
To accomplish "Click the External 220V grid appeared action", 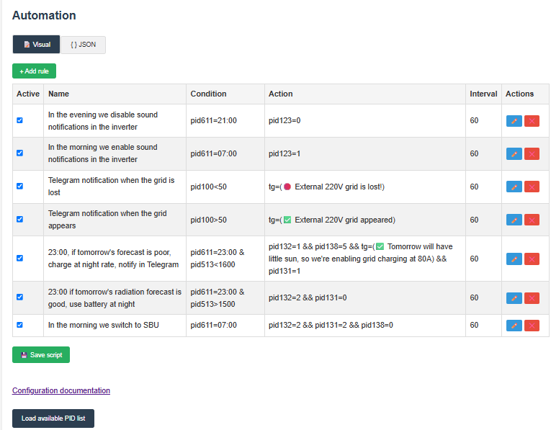I will [332, 220].
